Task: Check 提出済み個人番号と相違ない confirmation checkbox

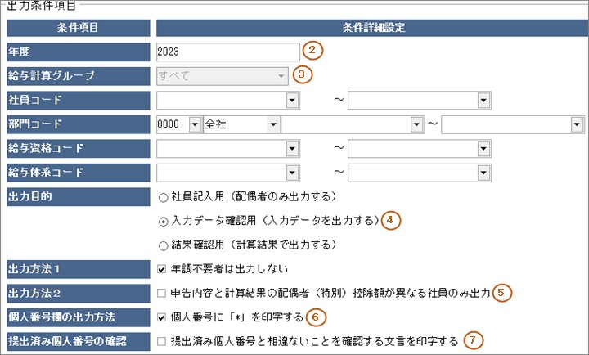Action: 162,340
